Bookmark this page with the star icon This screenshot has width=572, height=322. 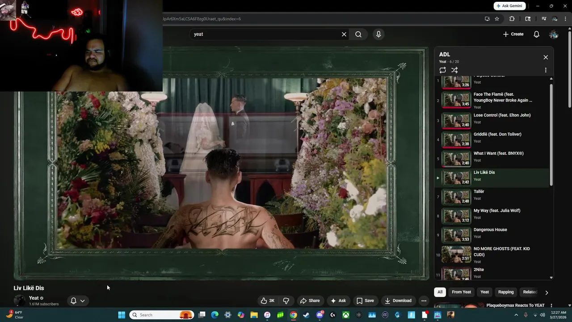point(497,19)
